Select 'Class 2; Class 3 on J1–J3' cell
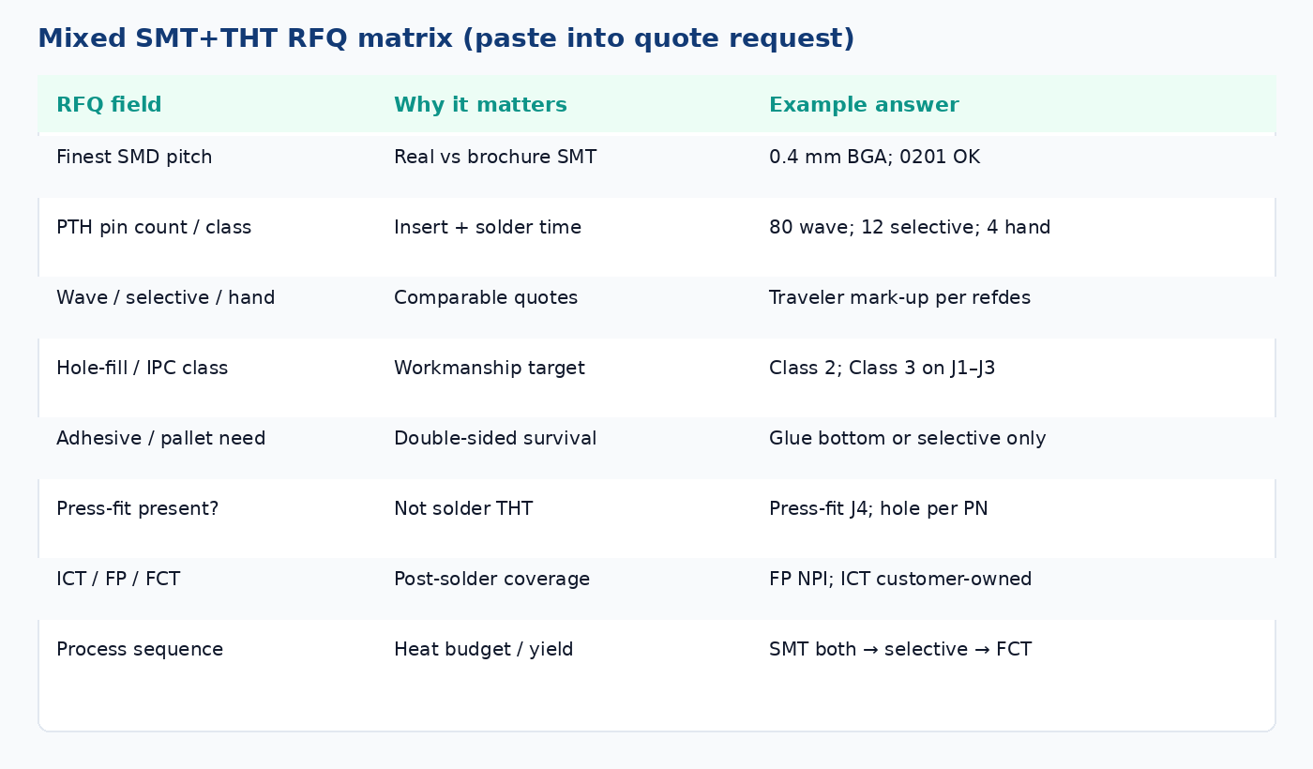Viewport: 1313px width, 769px height. (x=883, y=369)
